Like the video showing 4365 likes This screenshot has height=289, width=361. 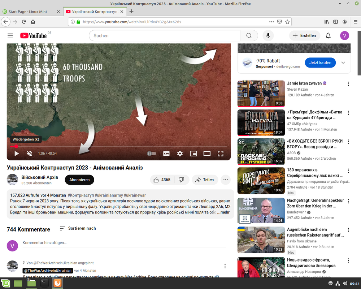pos(162,180)
